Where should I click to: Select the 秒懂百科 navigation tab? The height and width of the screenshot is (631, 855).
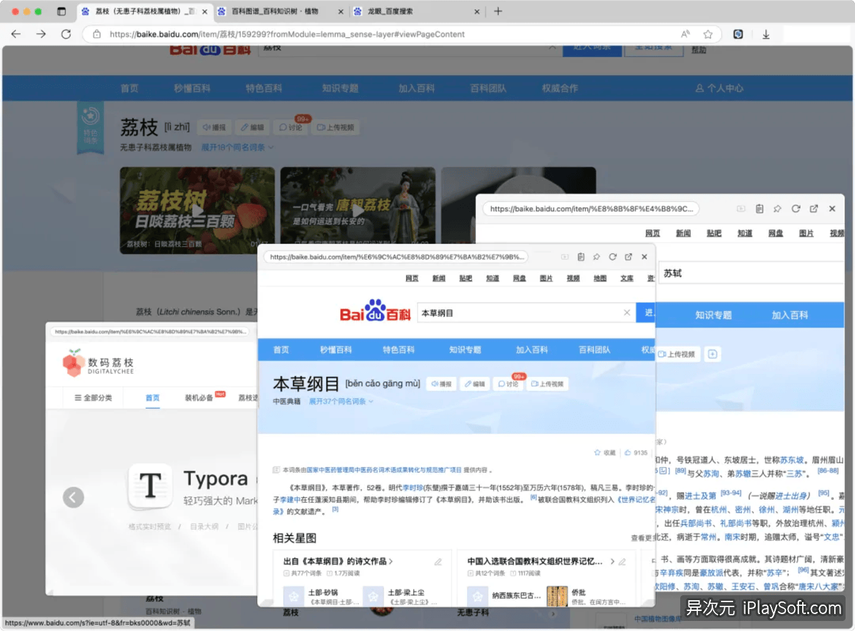192,88
